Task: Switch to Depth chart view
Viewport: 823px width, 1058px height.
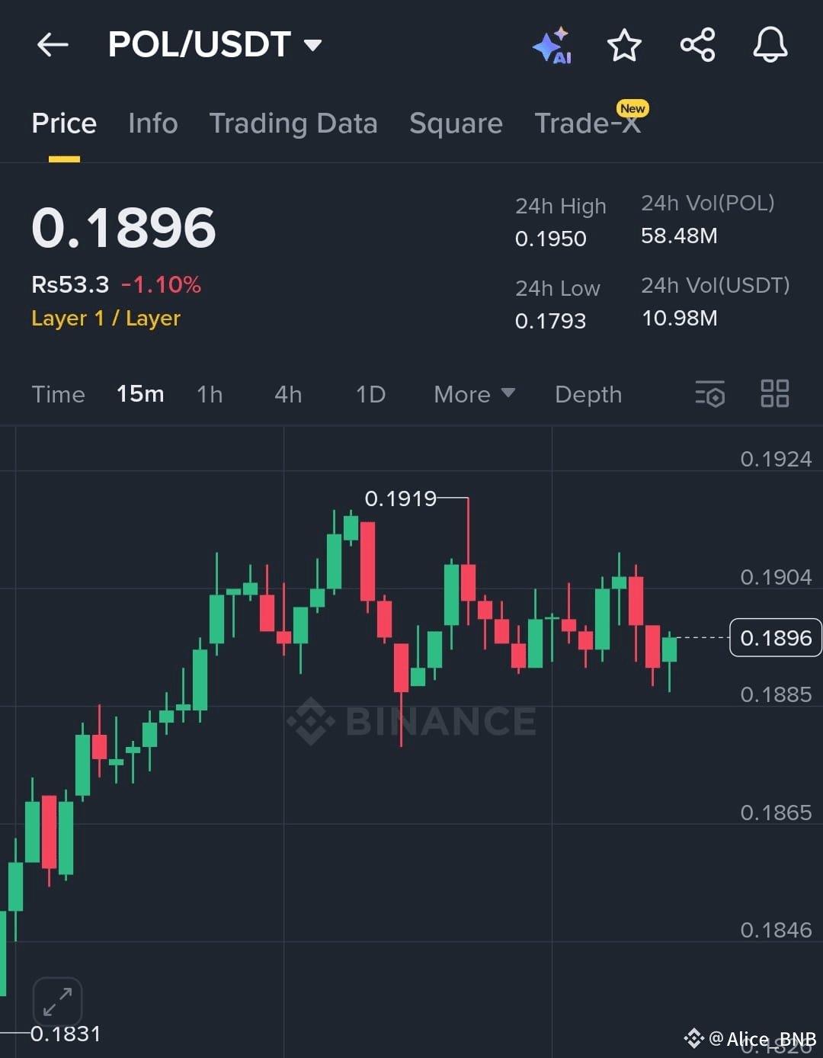Action: coord(588,394)
